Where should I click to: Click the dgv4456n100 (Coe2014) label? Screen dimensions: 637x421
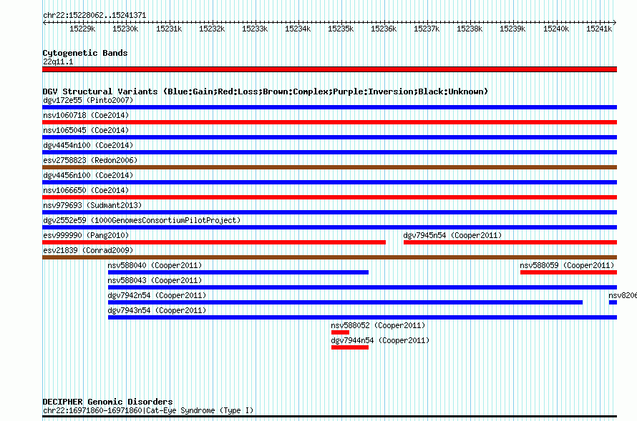coord(88,176)
